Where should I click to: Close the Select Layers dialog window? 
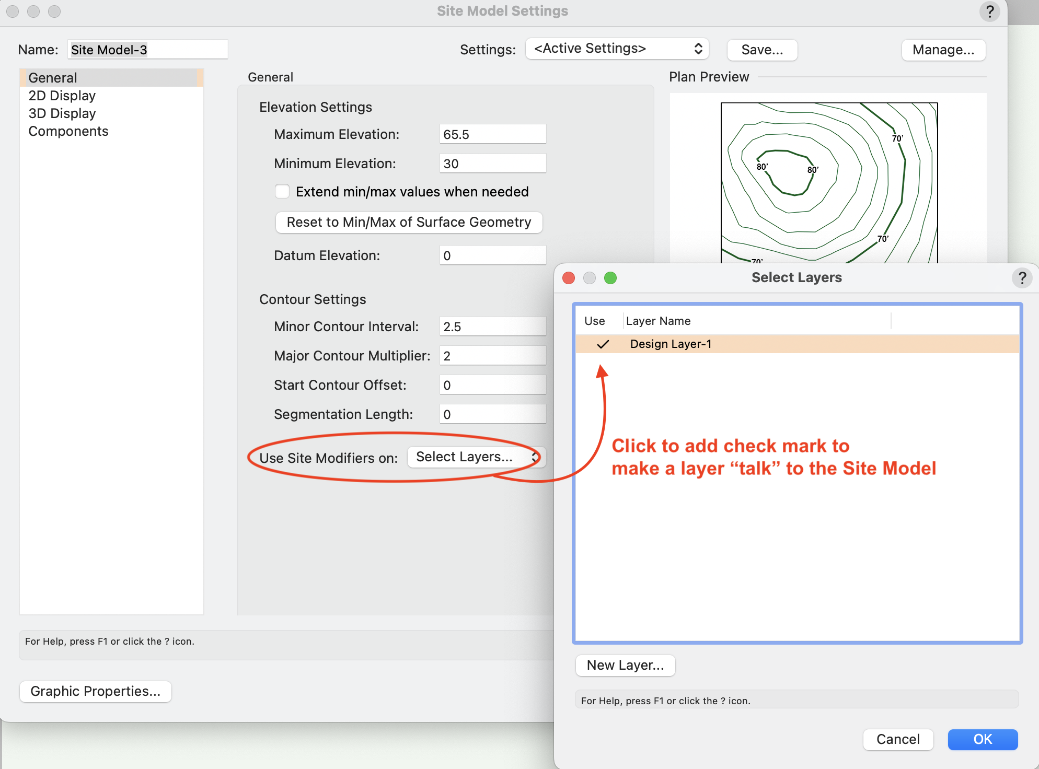click(569, 277)
